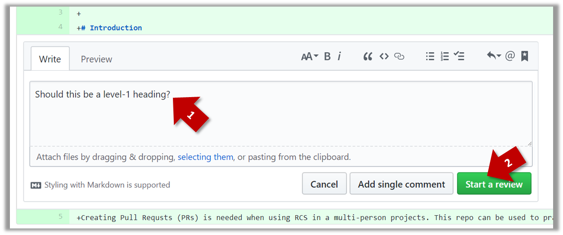563x235 pixels.
Task: Add a hyperlink using link icon
Action: pyautogui.click(x=399, y=57)
